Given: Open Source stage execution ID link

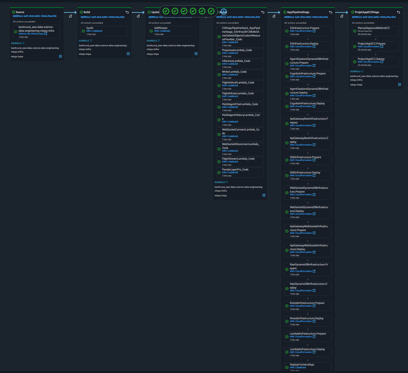Looking at the screenshot, I should pyautogui.click(x=35, y=16).
